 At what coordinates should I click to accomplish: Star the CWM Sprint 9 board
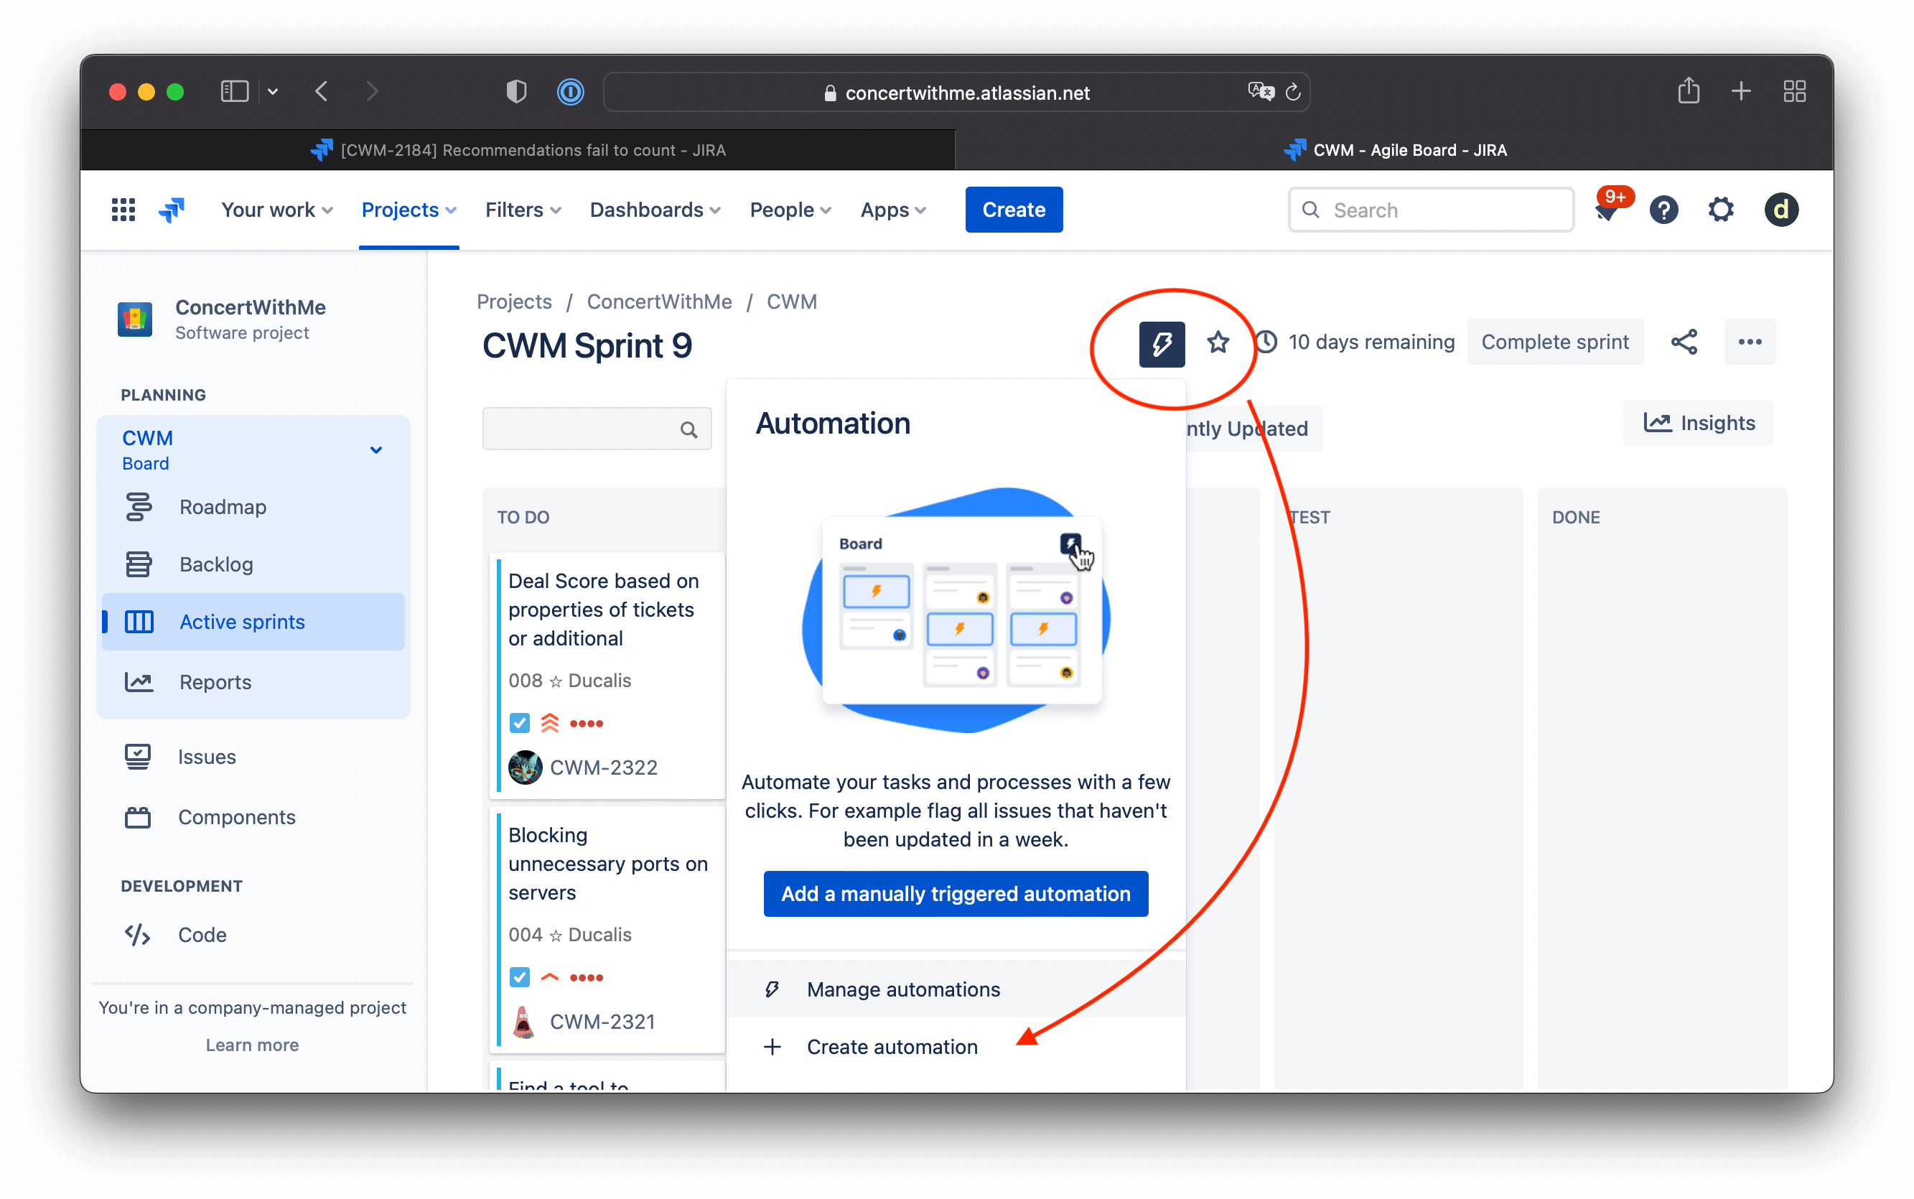(1218, 342)
